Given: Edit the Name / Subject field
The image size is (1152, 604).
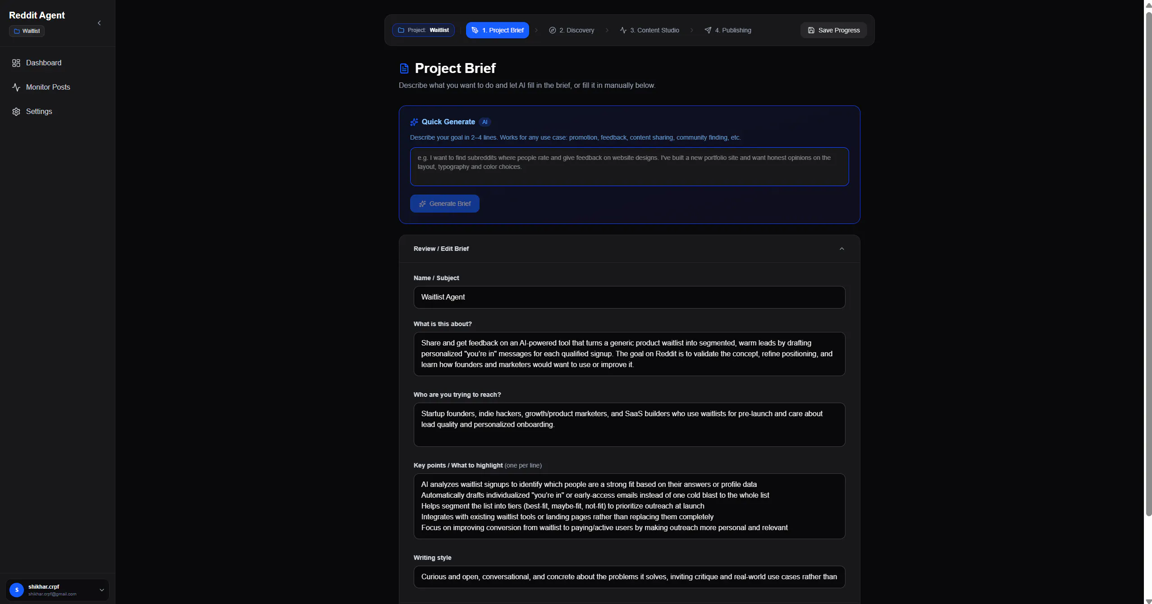Looking at the screenshot, I should click(629, 297).
